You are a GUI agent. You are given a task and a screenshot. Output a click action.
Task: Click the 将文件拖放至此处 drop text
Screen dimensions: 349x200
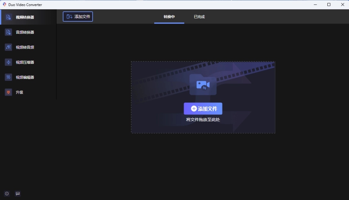pos(203,120)
